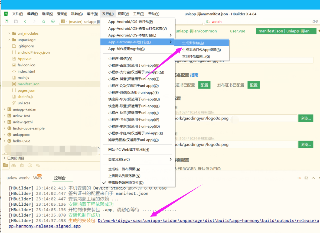
Task: Open the 运行(R) menu
Action: pyautogui.click(x=92, y=14)
